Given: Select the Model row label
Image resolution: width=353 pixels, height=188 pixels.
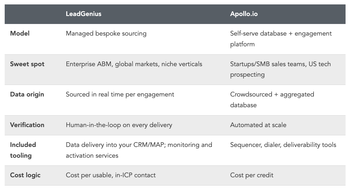Looking at the screenshot, I should pyautogui.click(x=20, y=34).
